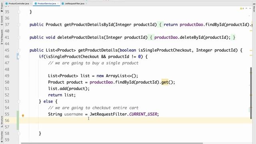Click 'else' keyword on line 53
The width and height of the screenshot is (256, 144).
(48, 101)
